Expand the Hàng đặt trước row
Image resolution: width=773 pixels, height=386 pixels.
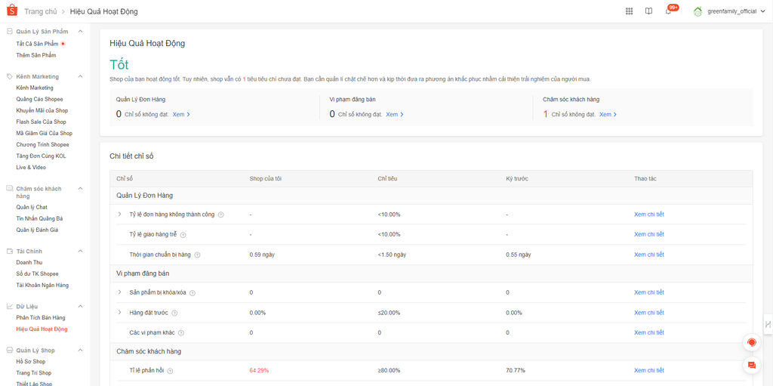[119, 313]
